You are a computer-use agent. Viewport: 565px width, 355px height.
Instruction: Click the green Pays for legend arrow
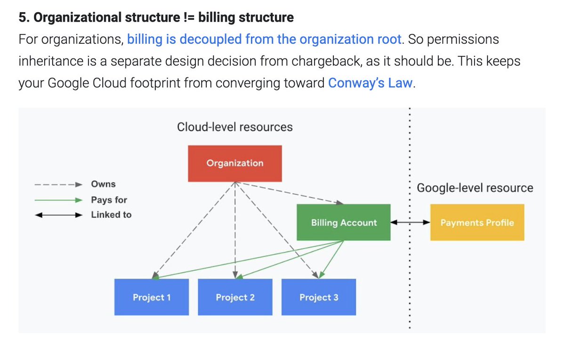[x=59, y=200]
